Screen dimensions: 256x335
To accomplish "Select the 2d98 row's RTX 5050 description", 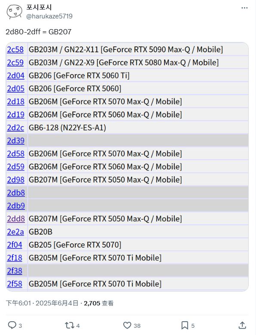I will tap(105, 180).
